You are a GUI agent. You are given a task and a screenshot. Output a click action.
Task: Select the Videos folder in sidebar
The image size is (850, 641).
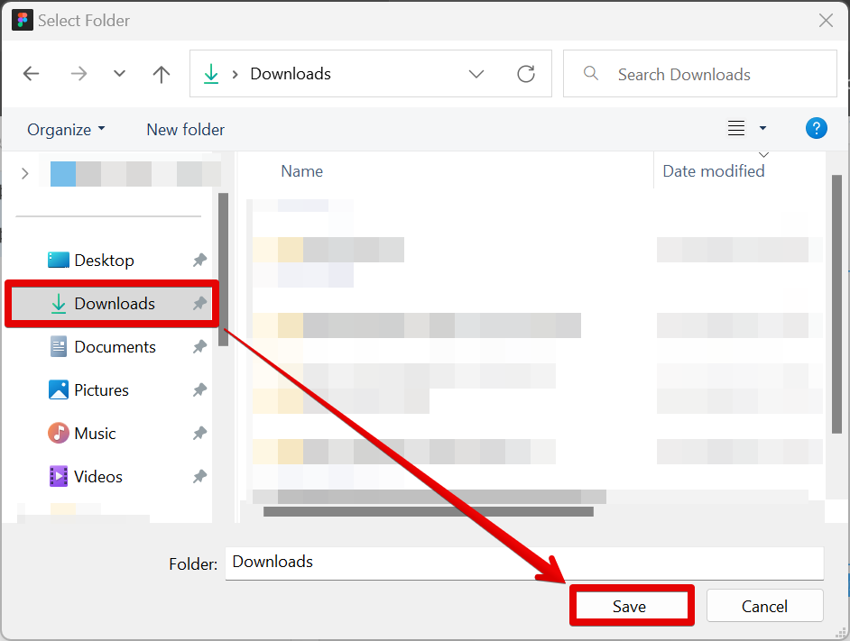pos(97,477)
